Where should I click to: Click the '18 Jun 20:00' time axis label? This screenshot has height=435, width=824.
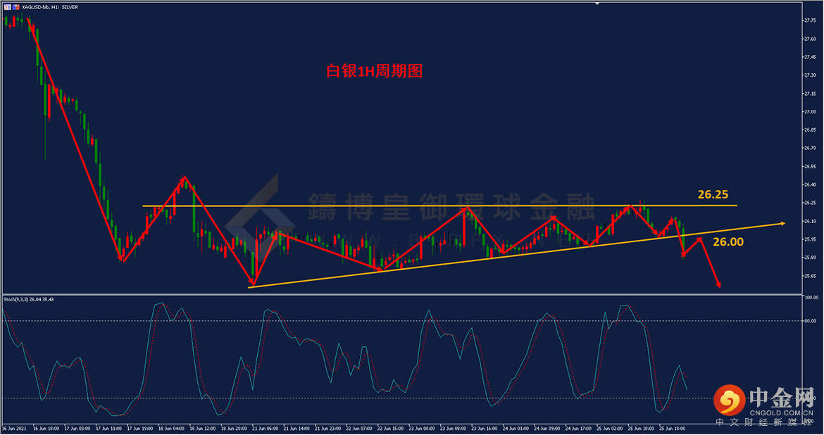(234, 429)
